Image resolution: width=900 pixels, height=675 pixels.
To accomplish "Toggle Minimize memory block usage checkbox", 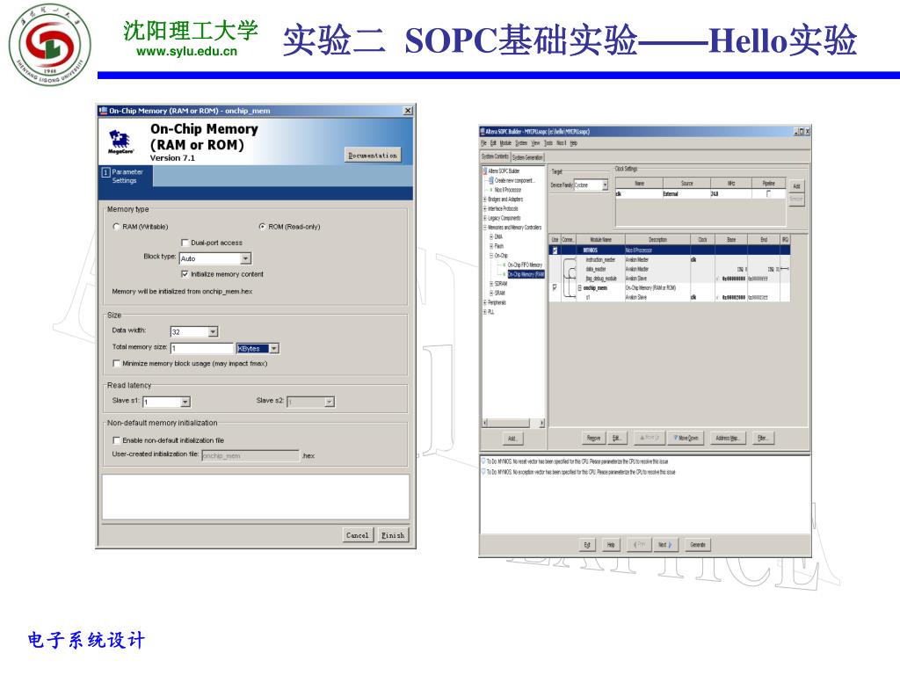I will [x=117, y=363].
